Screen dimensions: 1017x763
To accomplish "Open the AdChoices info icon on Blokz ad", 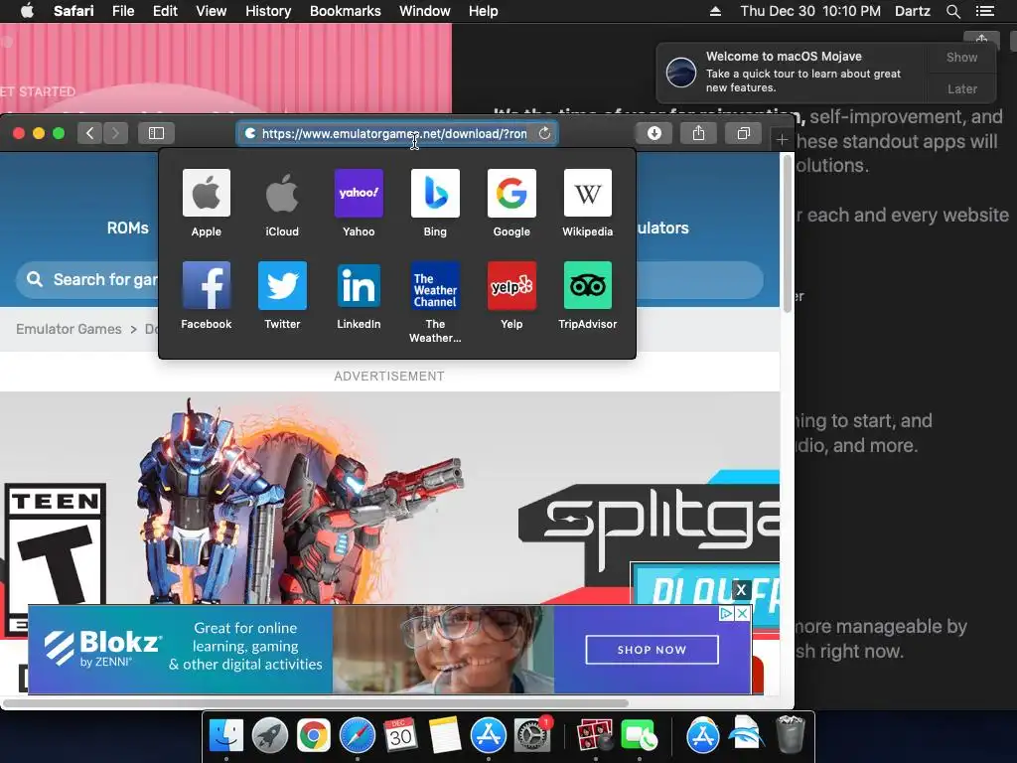I will coord(727,613).
